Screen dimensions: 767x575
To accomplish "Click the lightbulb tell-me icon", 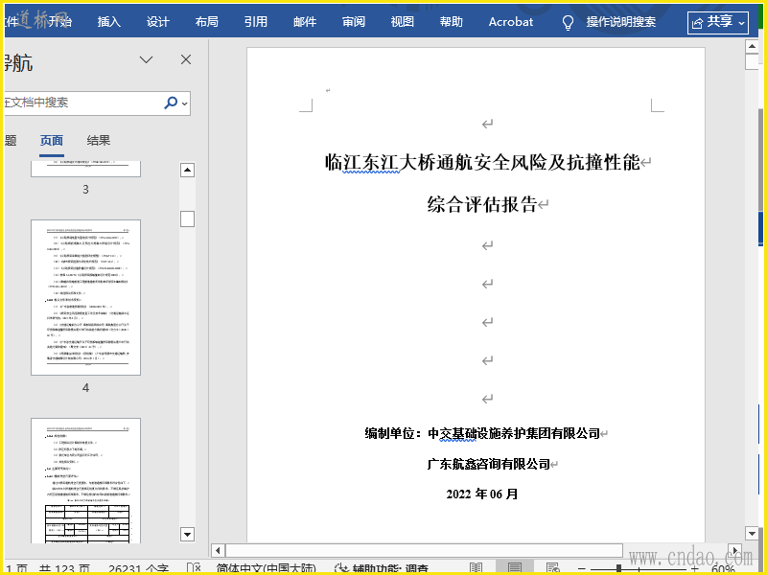I will click(568, 22).
